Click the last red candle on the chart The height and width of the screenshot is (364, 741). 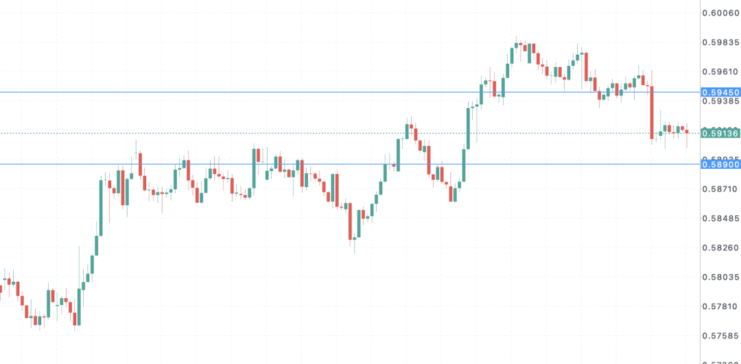(x=687, y=132)
